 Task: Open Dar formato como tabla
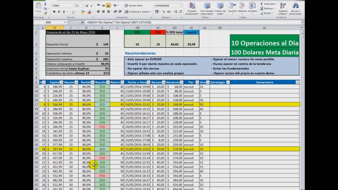tap(207, 9)
